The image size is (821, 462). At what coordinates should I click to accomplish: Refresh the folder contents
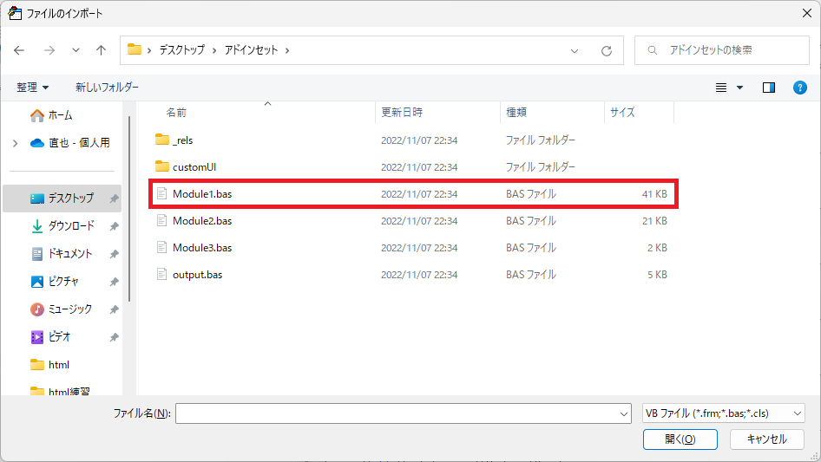pos(607,51)
